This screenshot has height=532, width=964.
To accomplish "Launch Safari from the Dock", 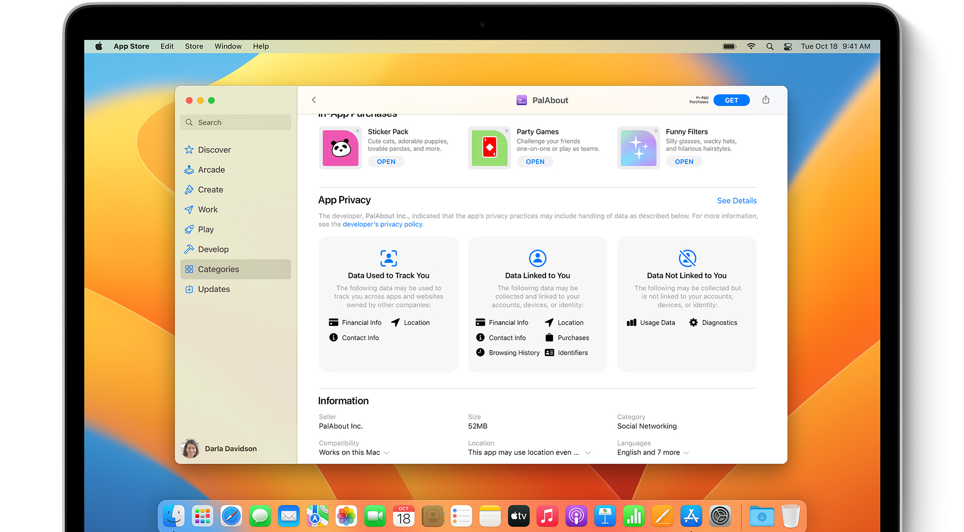I will point(231,516).
